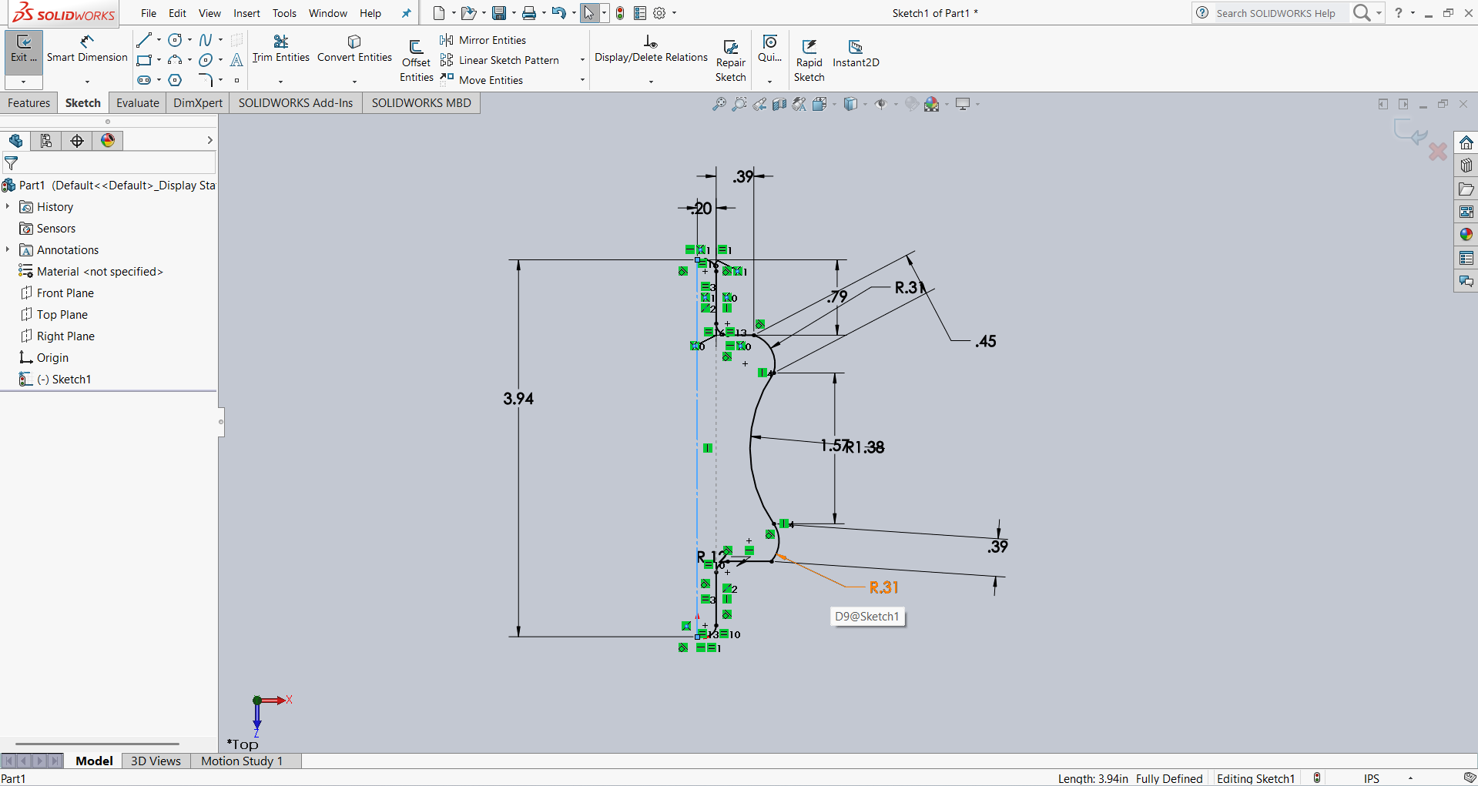Viewport: 1478px width, 786px height.
Task: Pick the Line sketch tool
Action: [144, 40]
